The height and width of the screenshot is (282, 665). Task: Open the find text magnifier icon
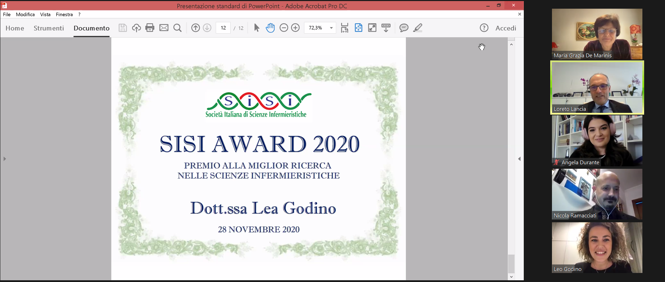177,28
